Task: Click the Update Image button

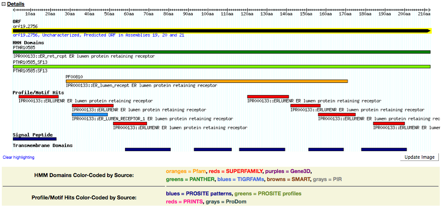Action: [419, 157]
